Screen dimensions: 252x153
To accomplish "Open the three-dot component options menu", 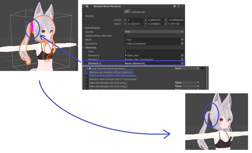I will (x=182, y=6).
